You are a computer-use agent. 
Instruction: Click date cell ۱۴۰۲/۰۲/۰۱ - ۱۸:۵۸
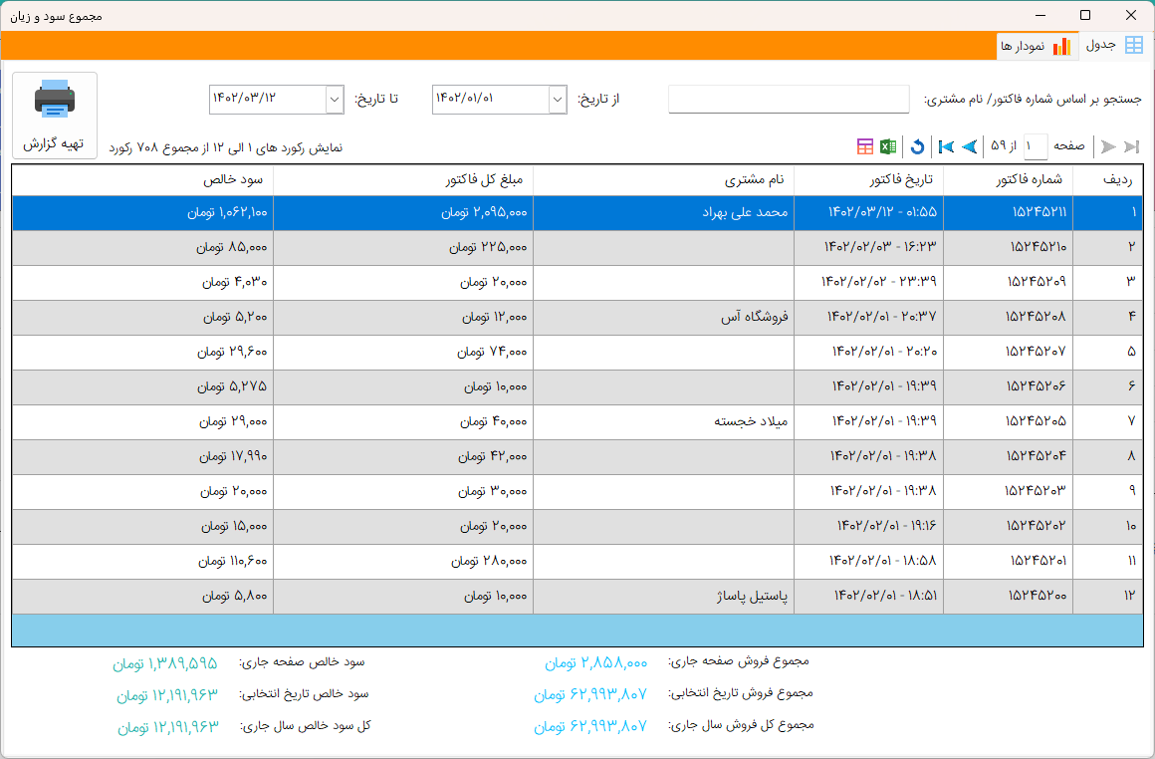click(869, 562)
